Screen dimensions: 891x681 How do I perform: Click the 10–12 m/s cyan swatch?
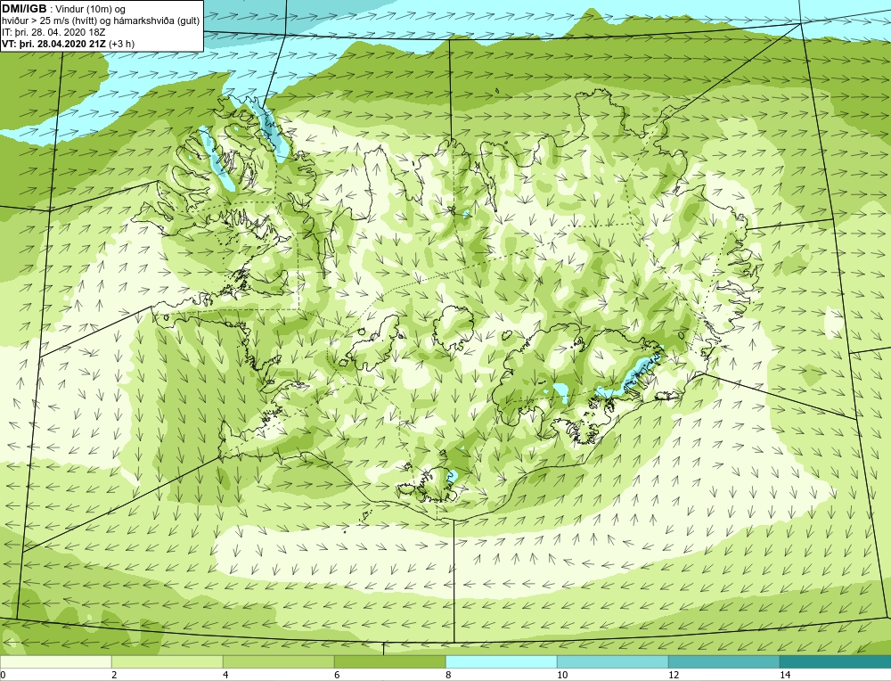click(613, 662)
